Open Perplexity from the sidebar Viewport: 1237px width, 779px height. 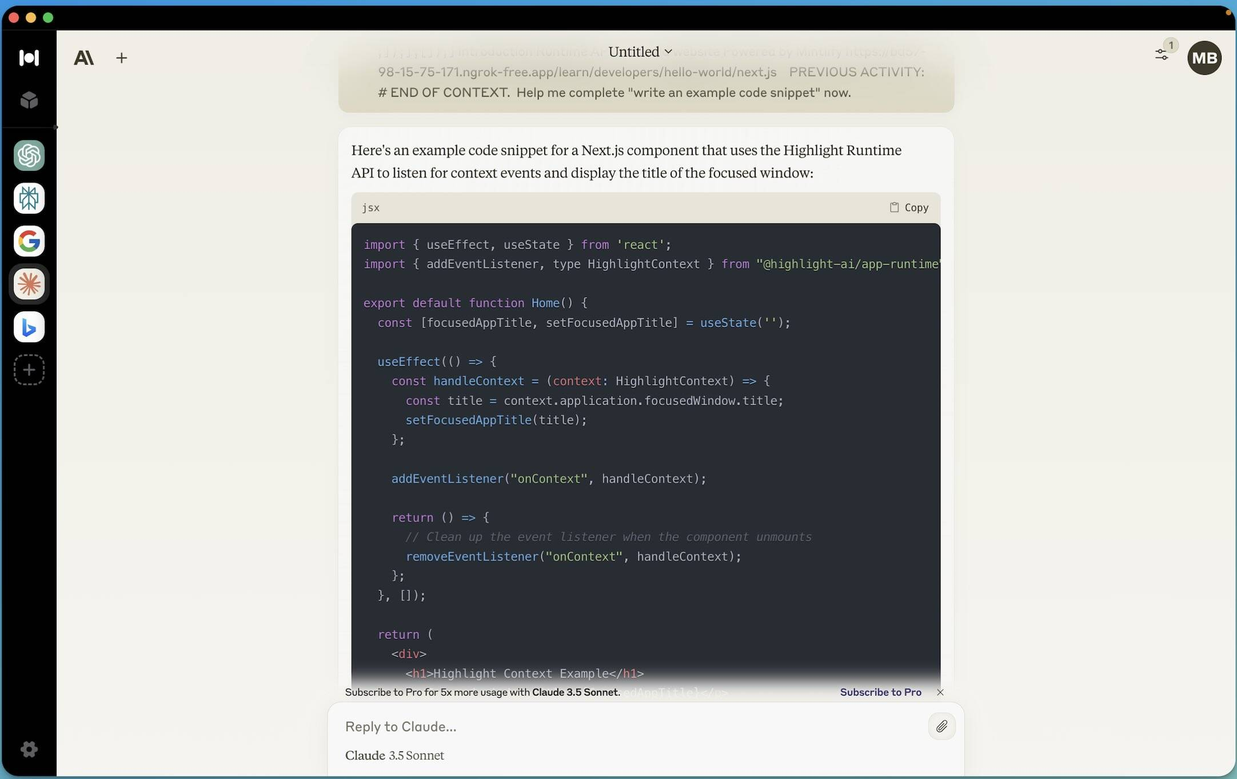(29, 198)
